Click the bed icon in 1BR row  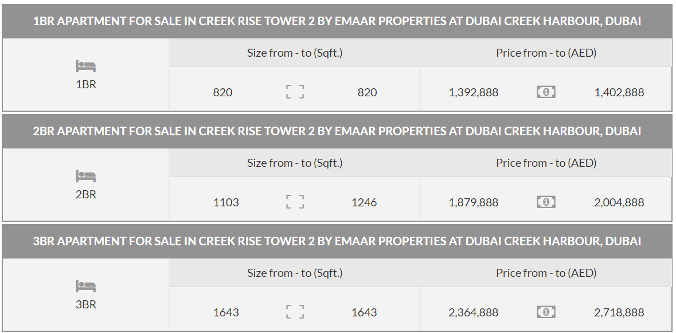click(x=85, y=66)
